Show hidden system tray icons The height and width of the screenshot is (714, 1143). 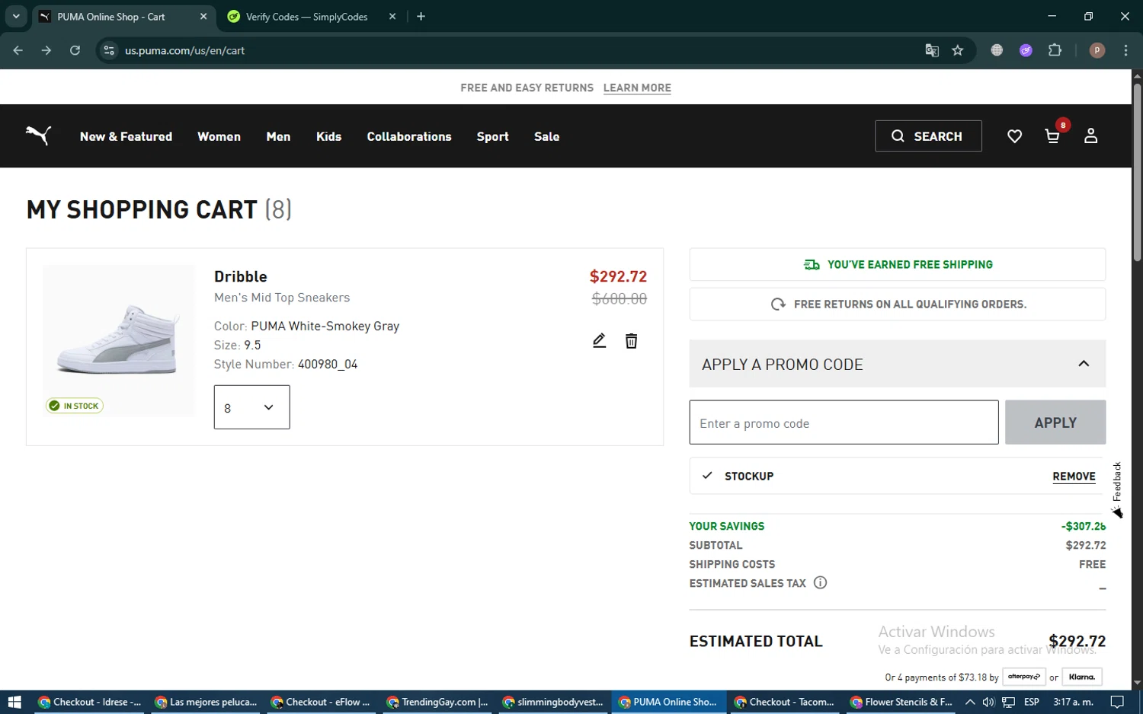[x=969, y=702]
